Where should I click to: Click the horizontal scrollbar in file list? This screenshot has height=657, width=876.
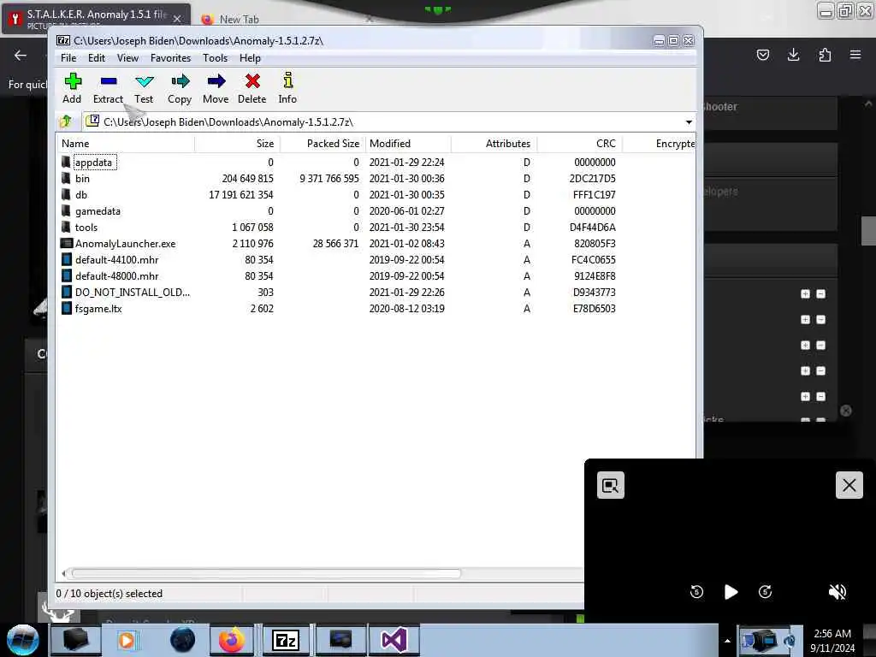point(266,573)
